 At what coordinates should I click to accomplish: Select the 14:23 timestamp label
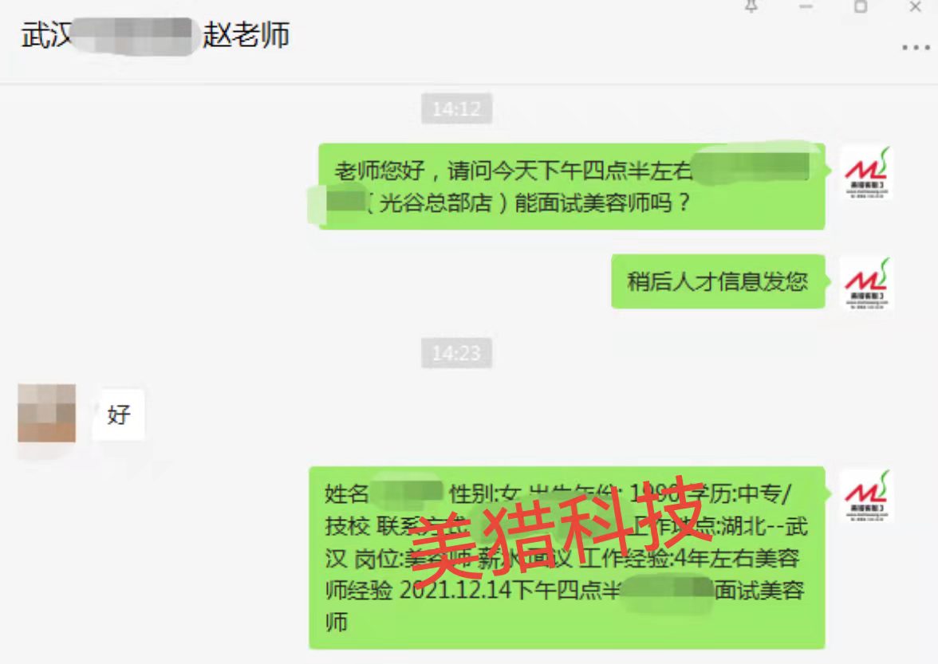[x=456, y=352]
